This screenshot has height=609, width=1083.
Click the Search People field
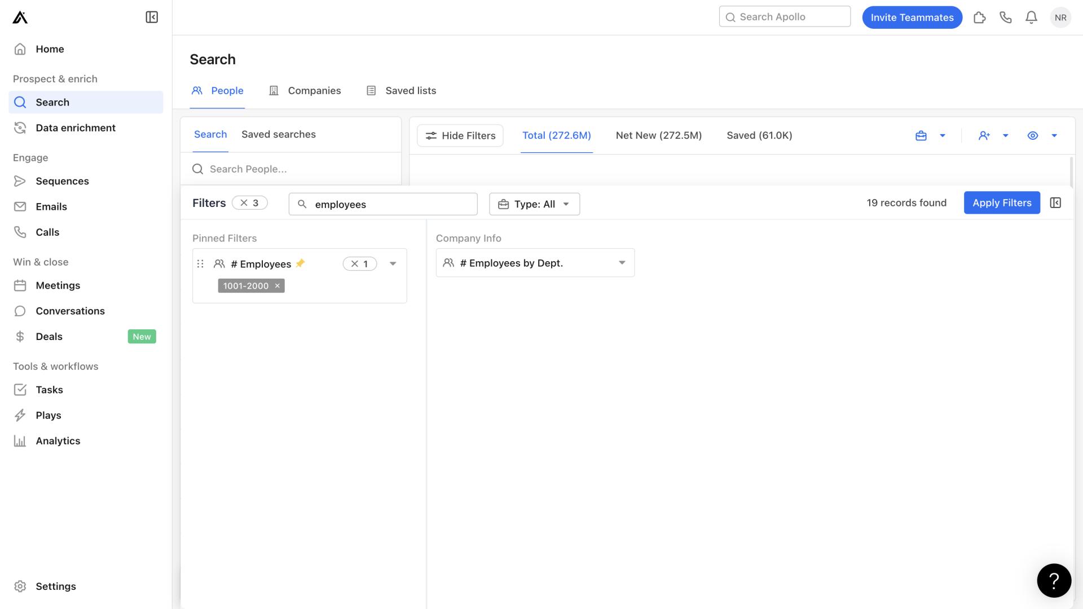pos(291,169)
